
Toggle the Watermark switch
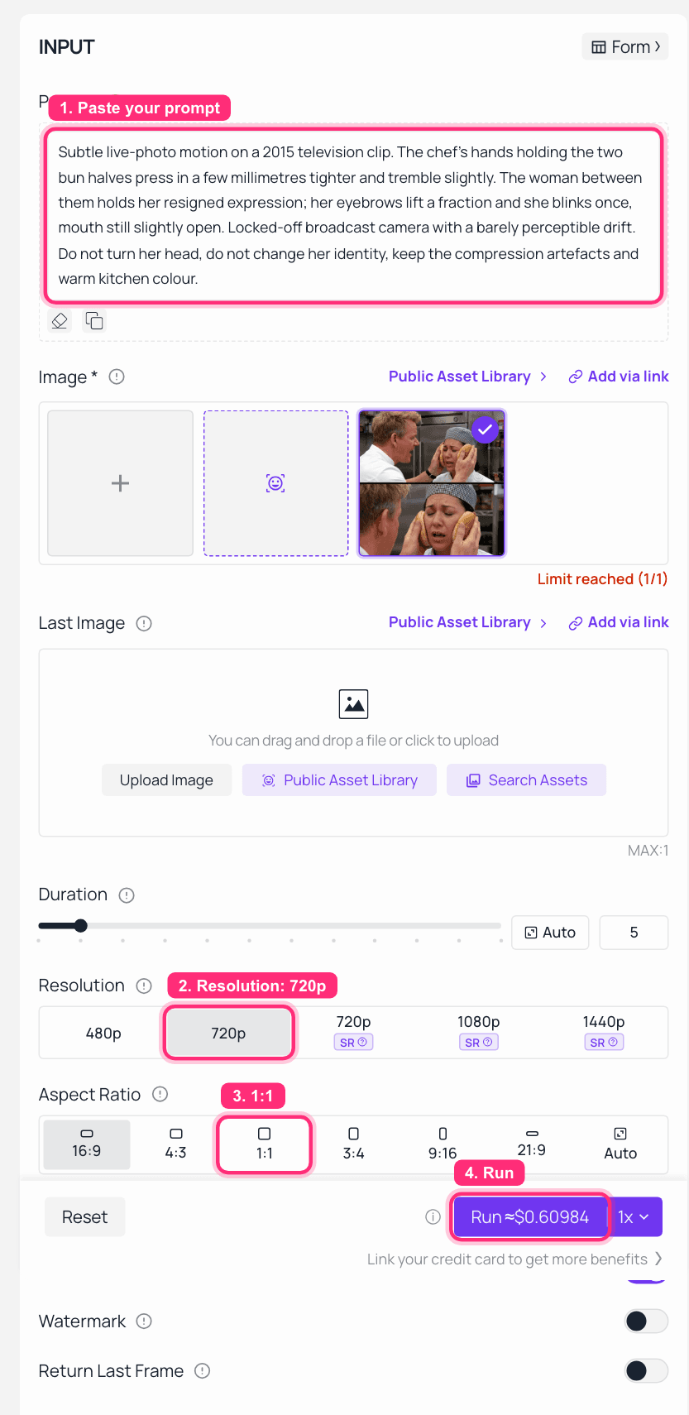coord(646,1321)
